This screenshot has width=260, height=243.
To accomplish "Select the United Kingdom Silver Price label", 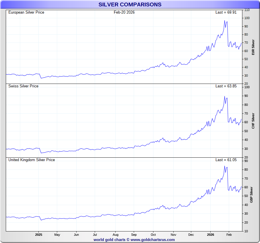I will 31,160.
